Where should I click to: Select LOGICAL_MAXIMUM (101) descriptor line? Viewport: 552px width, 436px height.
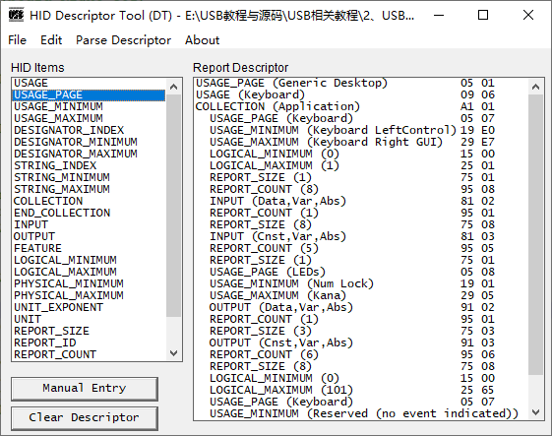pyautogui.click(x=361, y=390)
